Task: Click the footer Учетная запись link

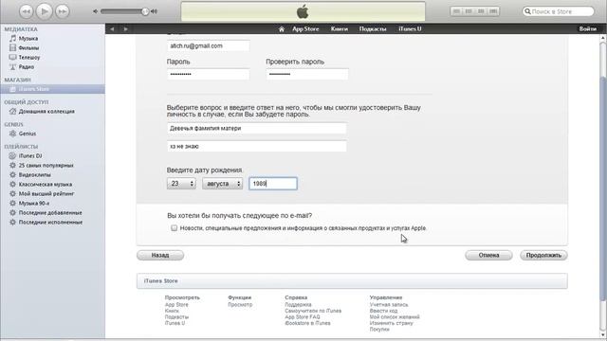Action: click(x=389, y=305)
